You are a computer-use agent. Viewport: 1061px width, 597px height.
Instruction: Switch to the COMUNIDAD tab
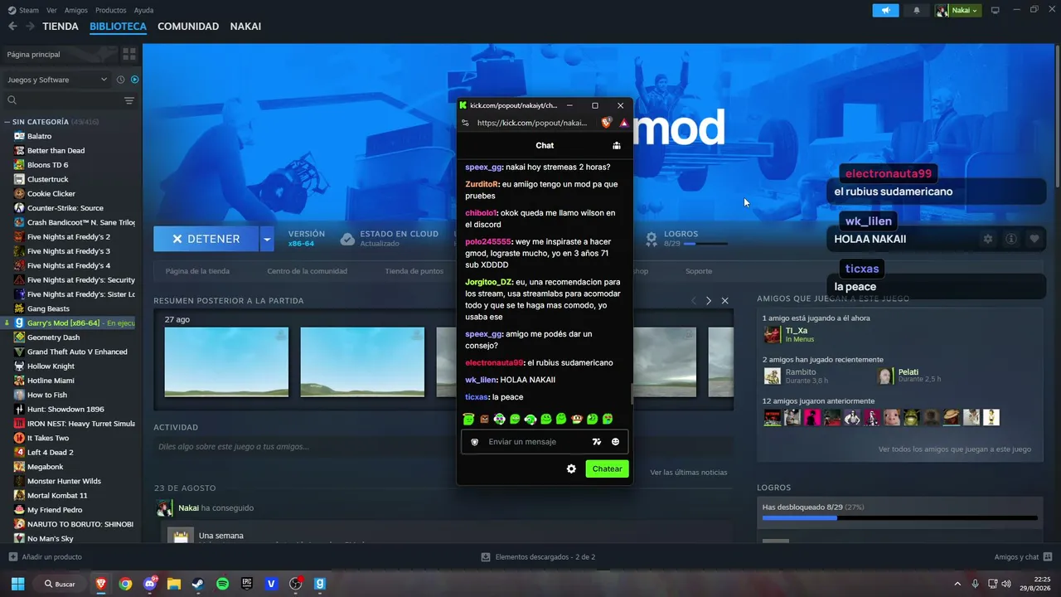pyautogui.click(x=188, y=27)
